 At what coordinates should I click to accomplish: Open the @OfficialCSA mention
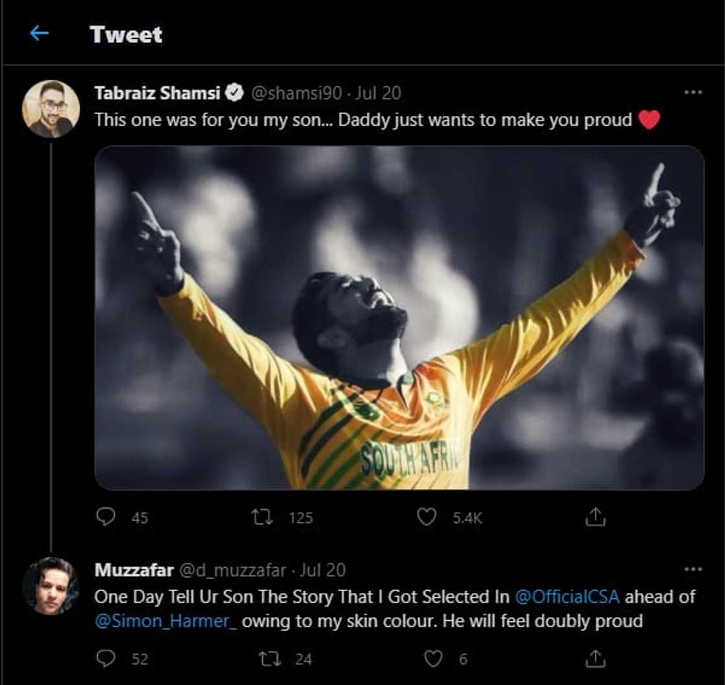(567, 596)
